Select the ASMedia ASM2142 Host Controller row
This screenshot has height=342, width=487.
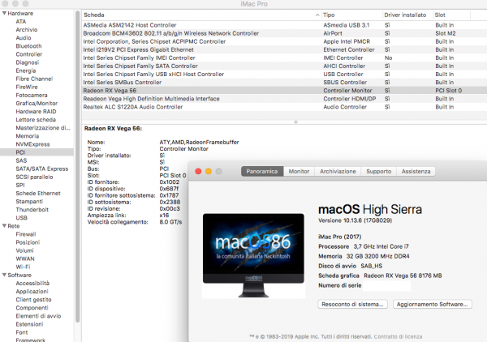pos(284,25)
